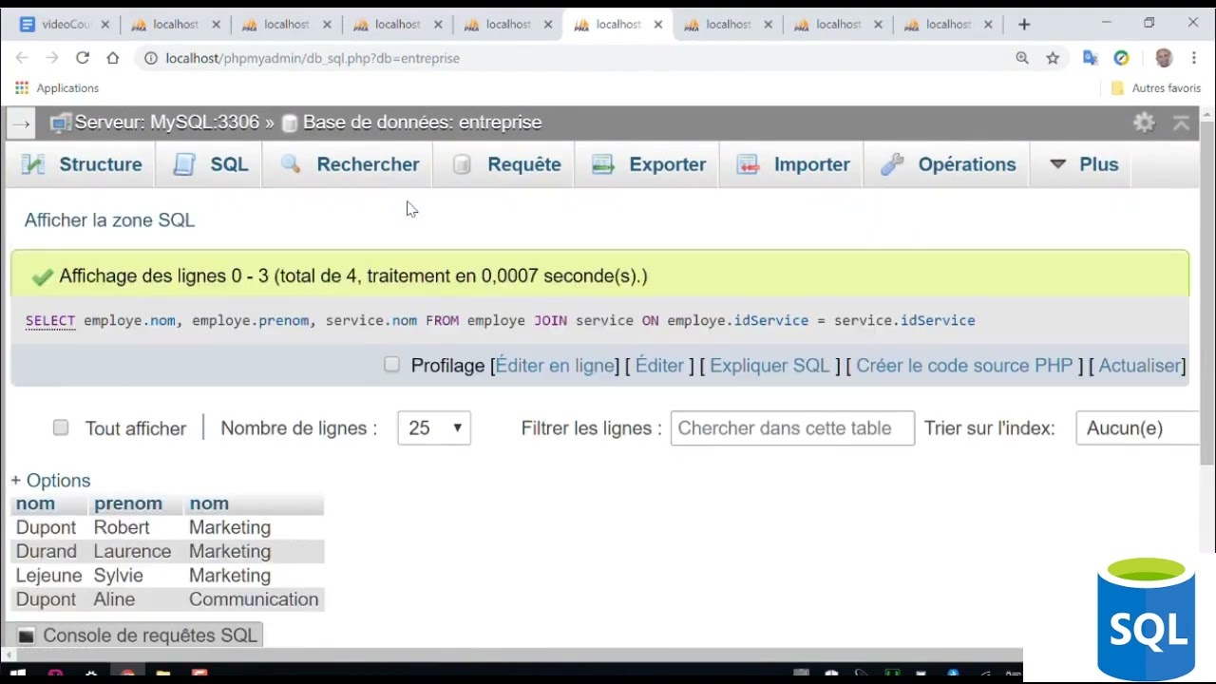Click the Console de requêtes SQL icon

coord(26,636)
